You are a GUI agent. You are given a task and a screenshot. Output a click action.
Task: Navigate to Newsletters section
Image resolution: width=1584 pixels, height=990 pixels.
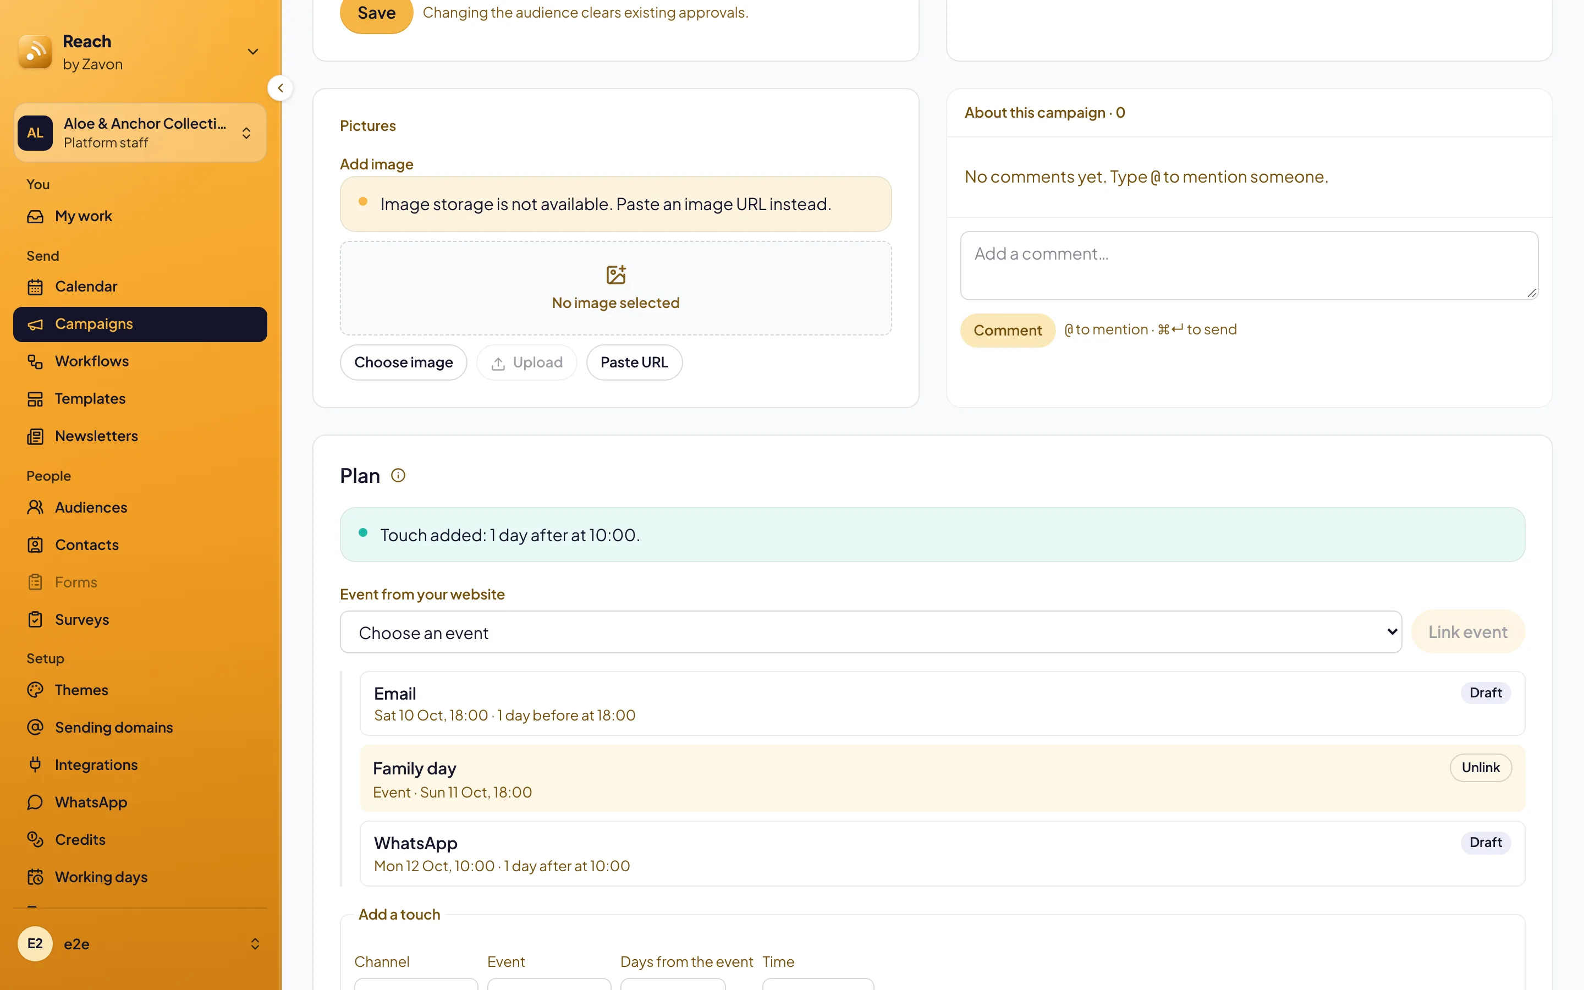click(x=140, y=436)
